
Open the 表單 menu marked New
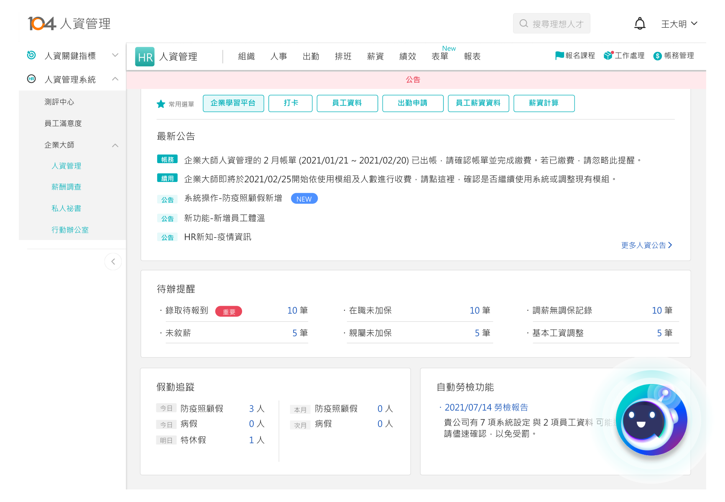440,56
